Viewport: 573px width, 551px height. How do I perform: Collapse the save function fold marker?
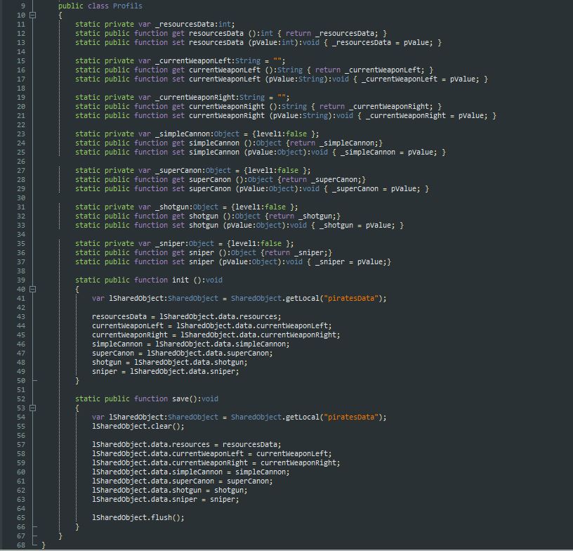tap(32, 408)
